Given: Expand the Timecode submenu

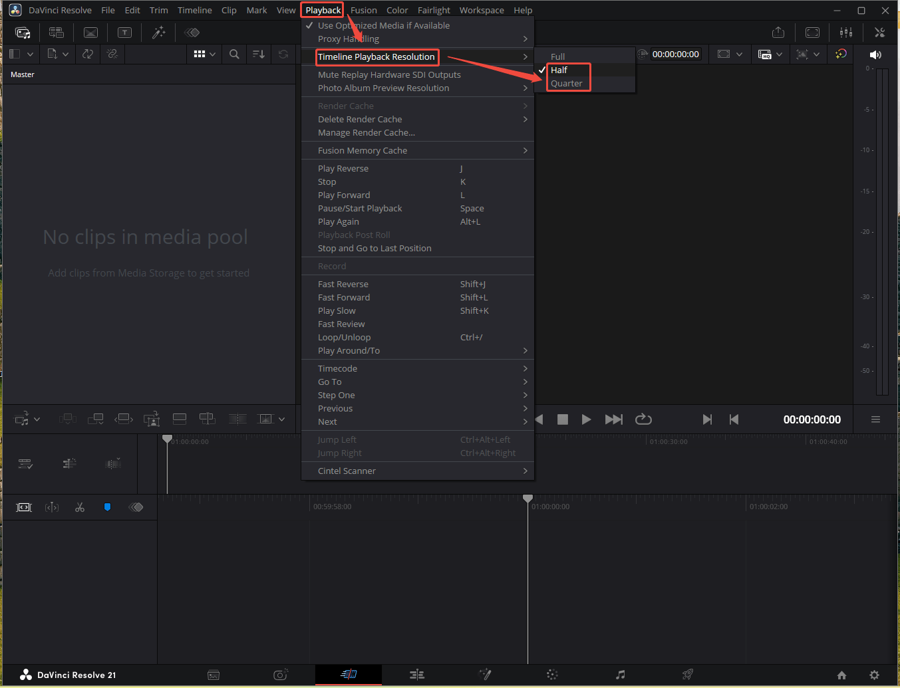Looking at the screenshot, I should pyautogui.click(x=418, y=368).
